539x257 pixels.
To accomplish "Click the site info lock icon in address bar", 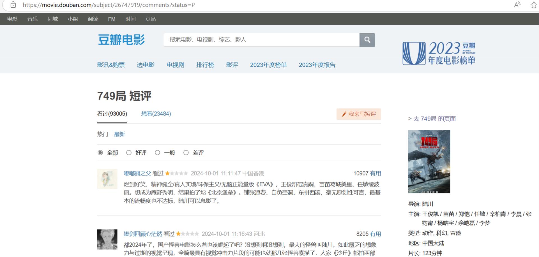I will [13, 5].
